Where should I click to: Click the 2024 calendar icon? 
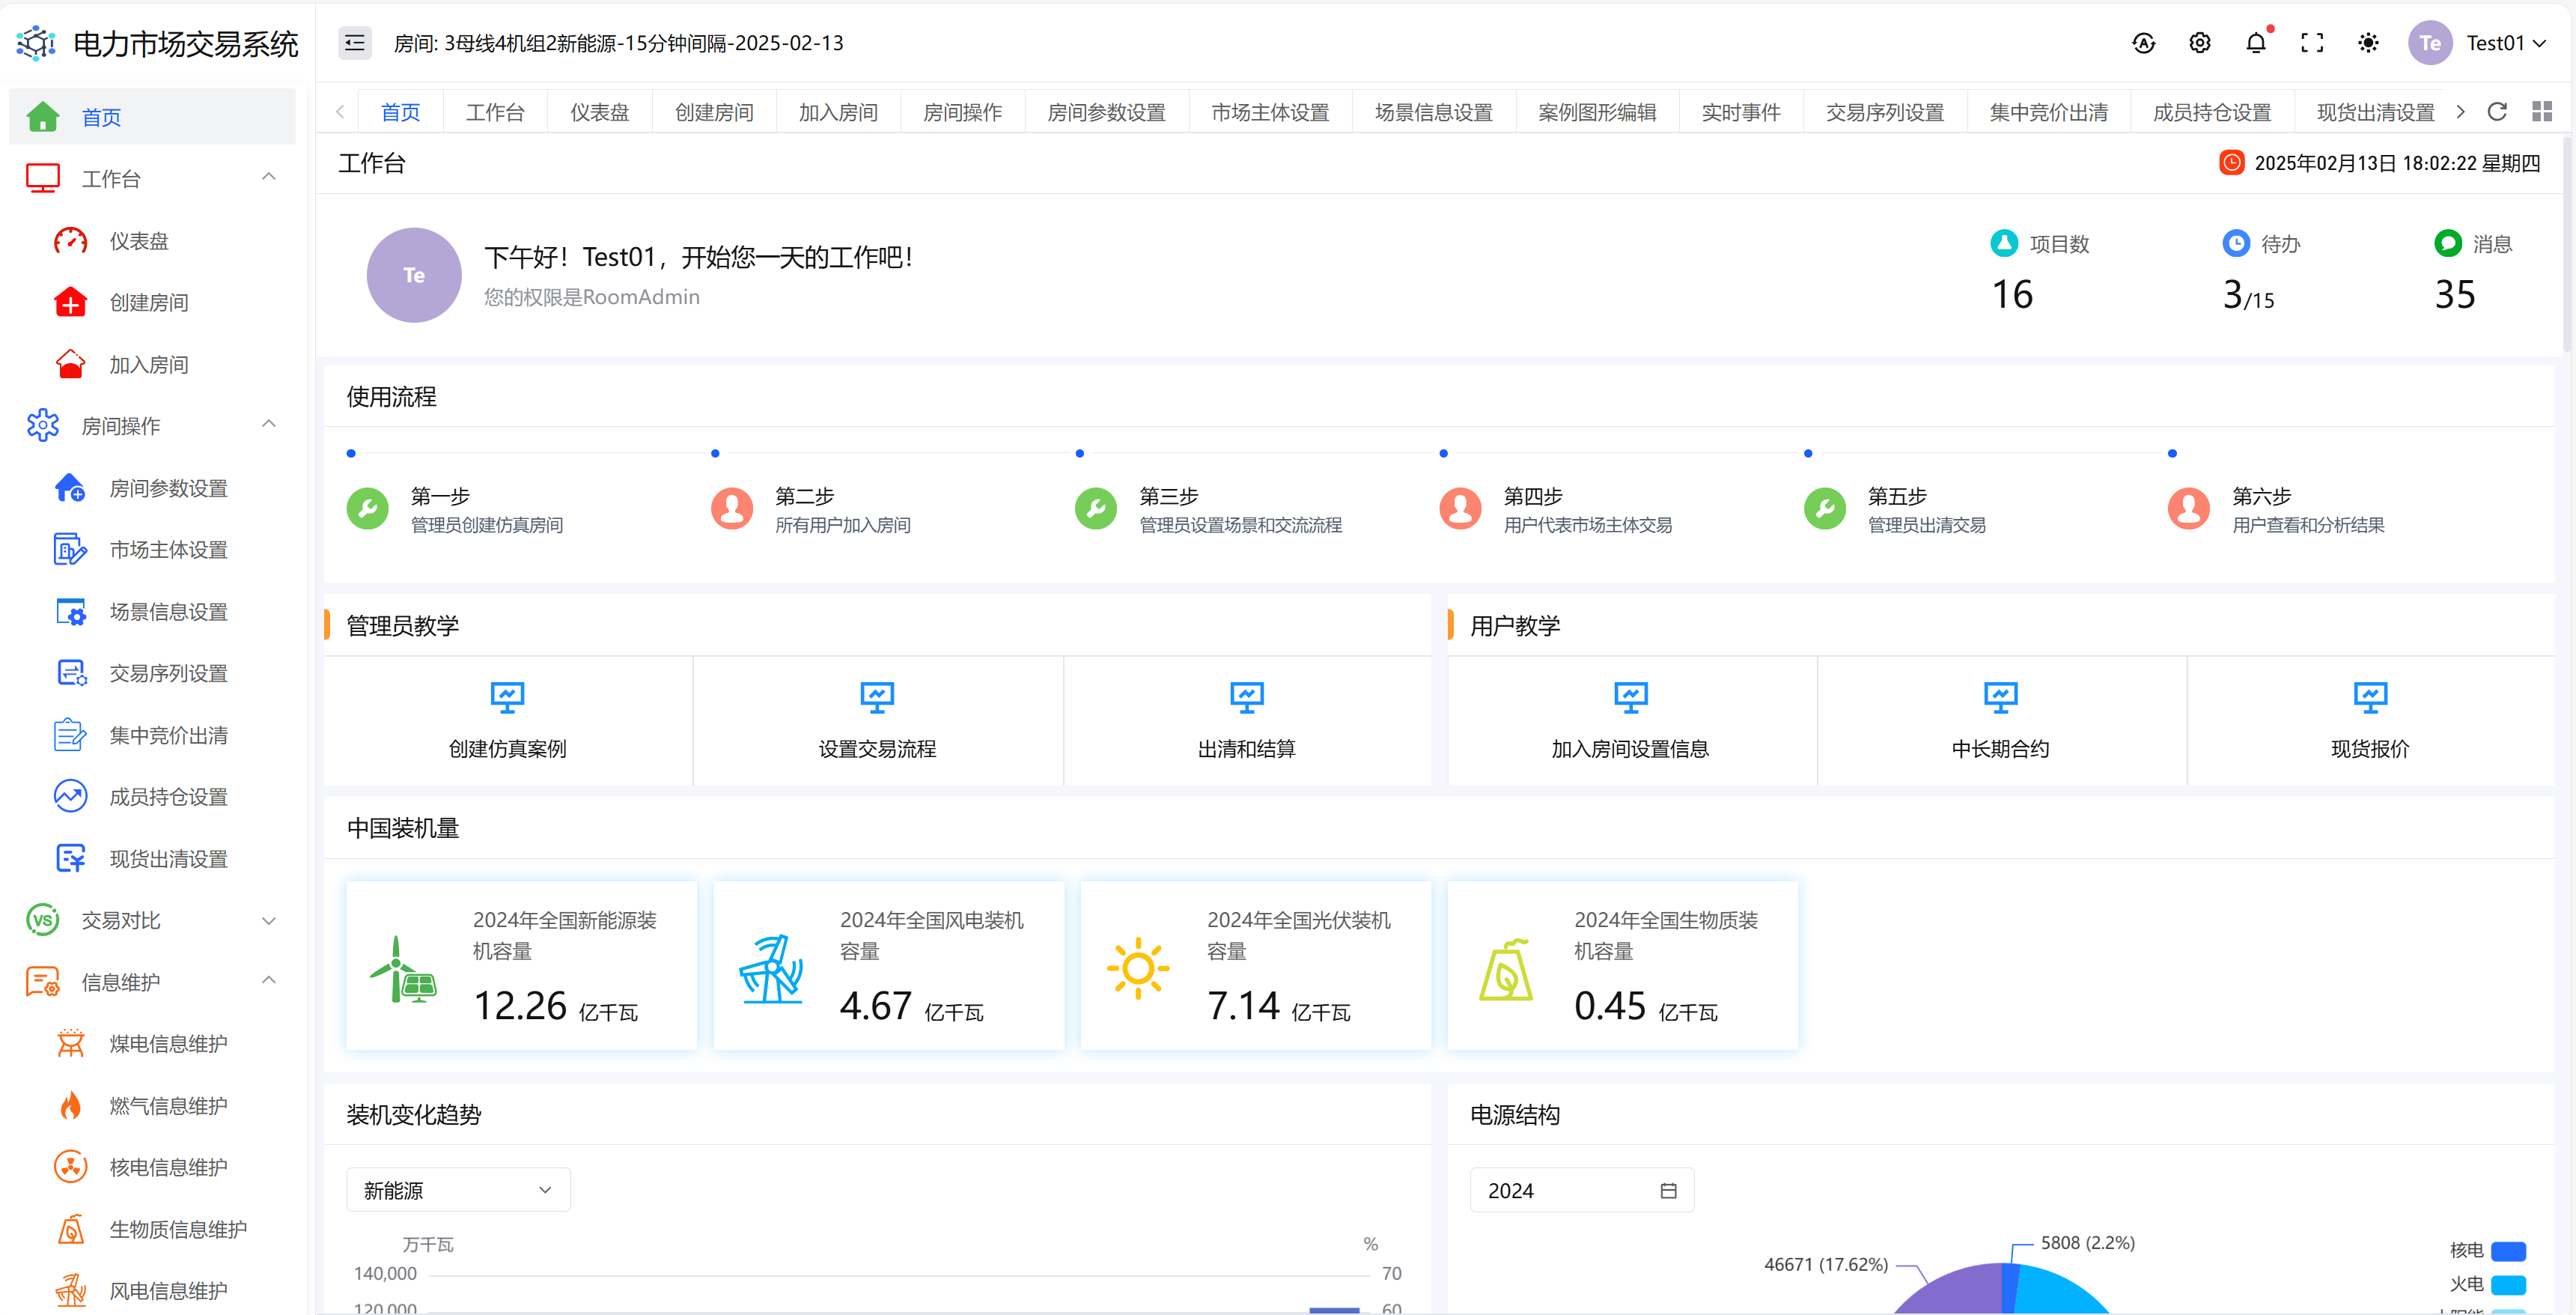click(1668, 1190)
